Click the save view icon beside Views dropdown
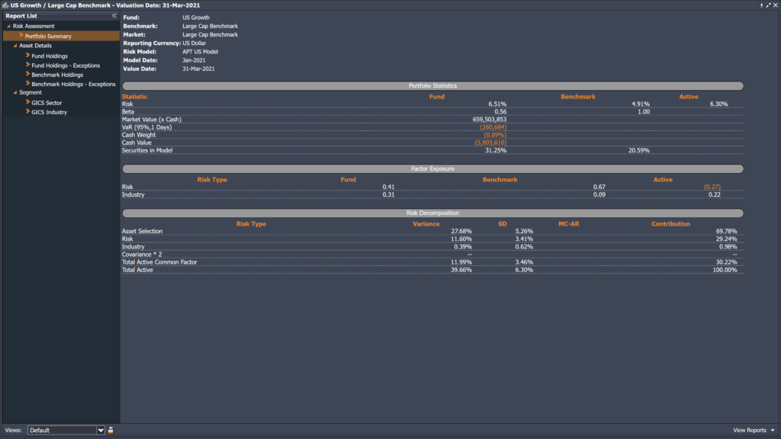The width and height of the screenshot is (781, 439). tap(111, 430)
